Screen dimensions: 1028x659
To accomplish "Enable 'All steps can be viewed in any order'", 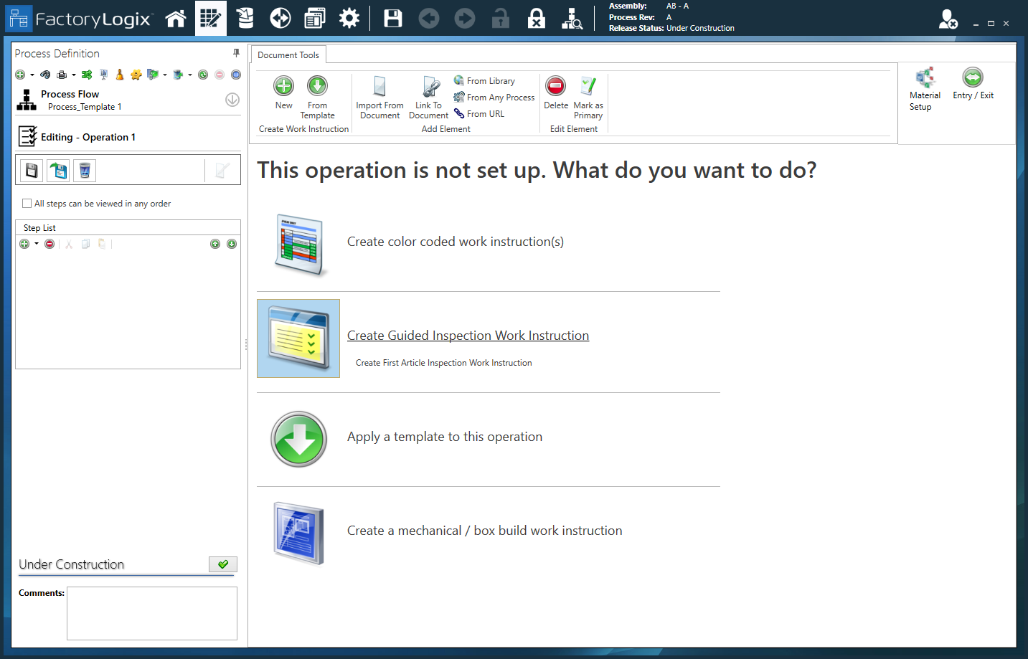I will coord(27,203).
